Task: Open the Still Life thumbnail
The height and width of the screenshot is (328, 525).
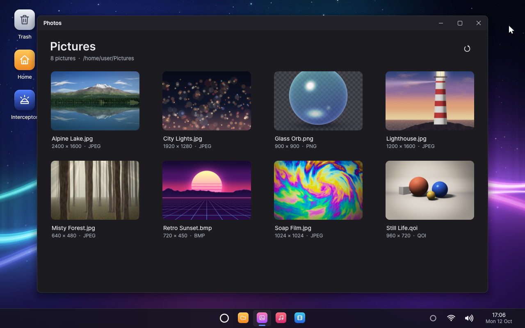Action: (x=430, y=190)
